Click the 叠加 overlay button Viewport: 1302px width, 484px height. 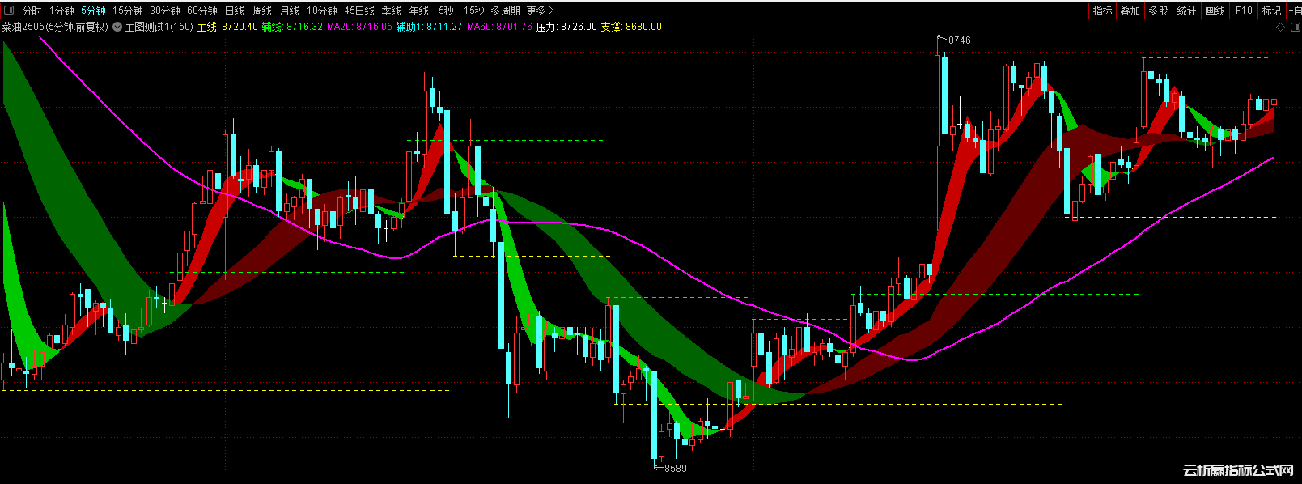(1130, 11)
